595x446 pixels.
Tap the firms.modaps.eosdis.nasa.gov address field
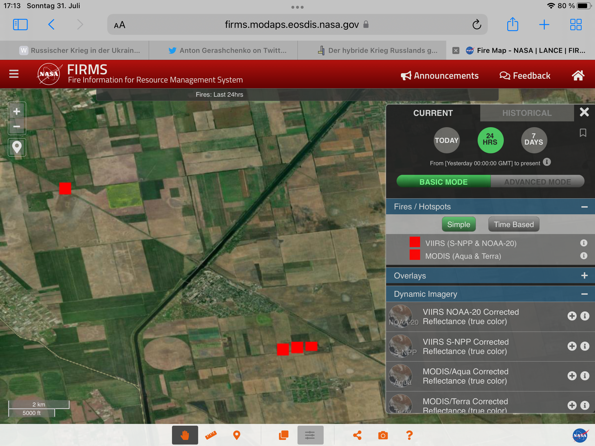coord(297,25)
